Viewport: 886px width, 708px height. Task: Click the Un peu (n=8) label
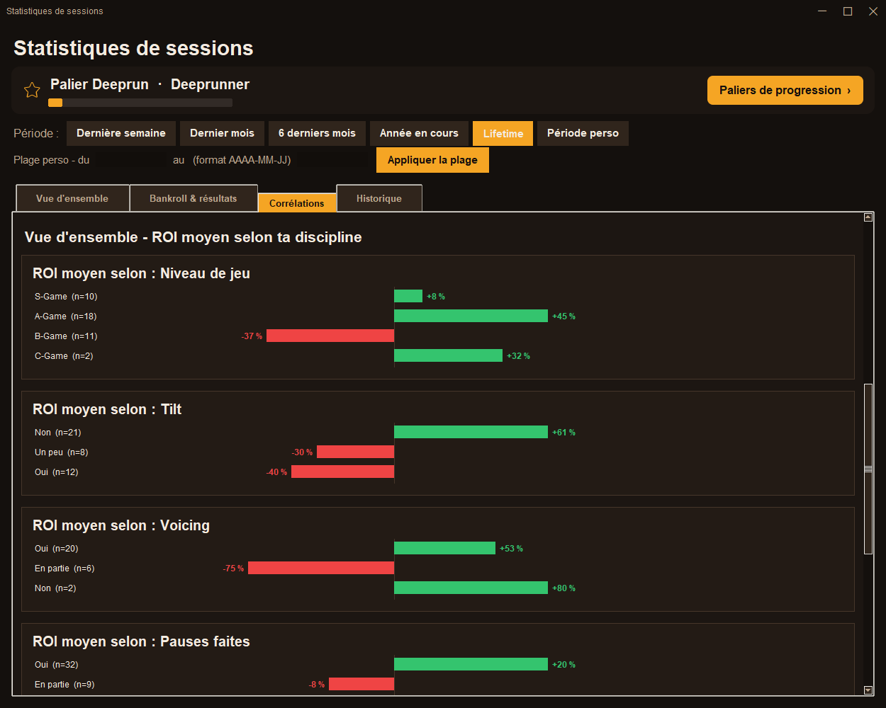point(62,452)
